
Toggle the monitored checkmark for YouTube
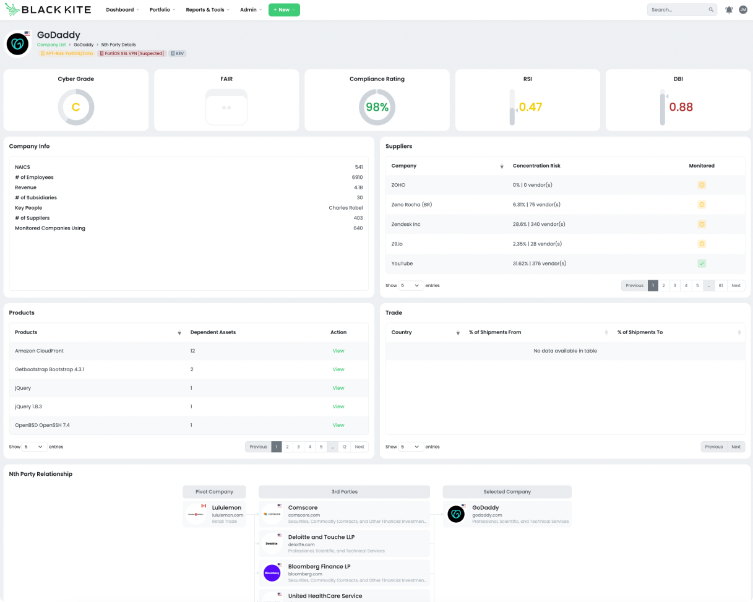tap(702, 264)
